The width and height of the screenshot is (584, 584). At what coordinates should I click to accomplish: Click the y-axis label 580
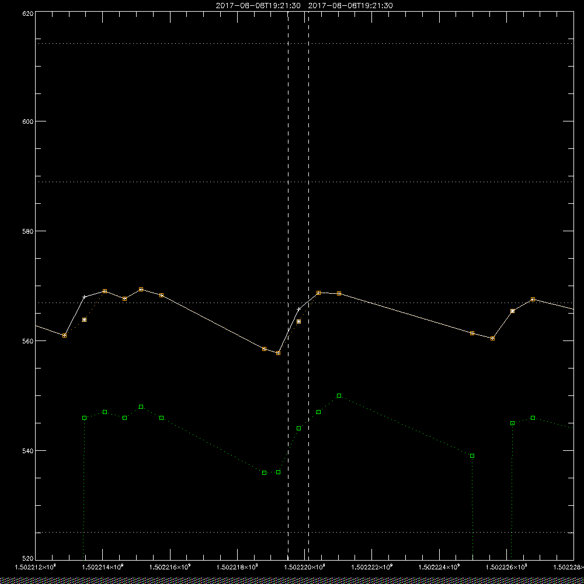28,231
